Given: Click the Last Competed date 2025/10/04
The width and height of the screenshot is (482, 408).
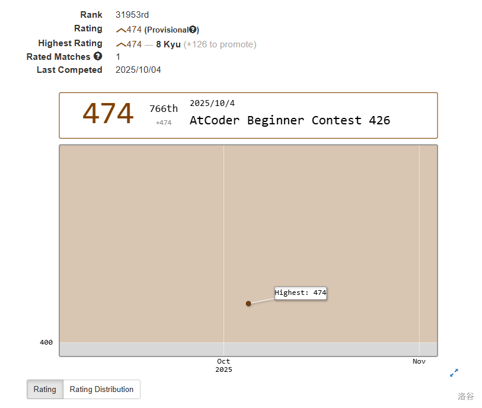Looking at the screenshot, I should (138, 70).
